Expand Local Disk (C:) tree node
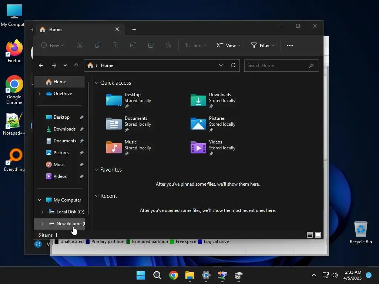The width and height of the screenshot is (379, 284). pyautogui.click(x=43, y=212)
